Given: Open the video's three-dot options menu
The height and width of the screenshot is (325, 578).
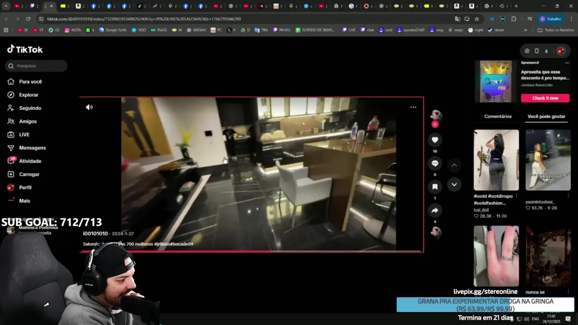Looking at the screenshot, I should tap(413, 107).
